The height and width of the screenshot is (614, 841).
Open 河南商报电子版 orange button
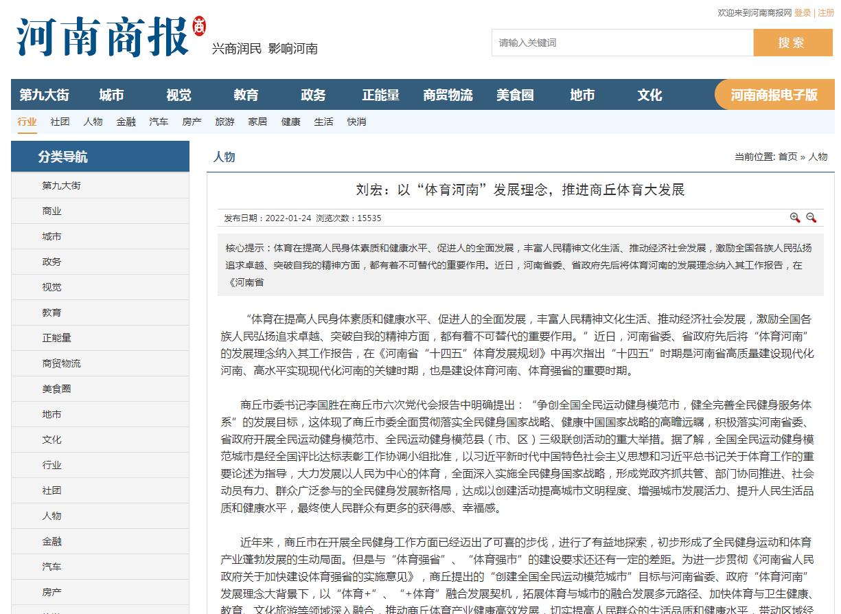pyautogui.click(x=774, y=95)
